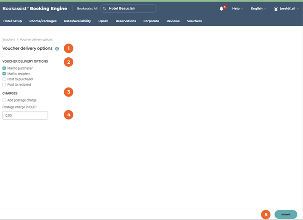Screen dimensions: 303x220
Task: Click the orange number 5 marker
Action: [x=266, y=214]
